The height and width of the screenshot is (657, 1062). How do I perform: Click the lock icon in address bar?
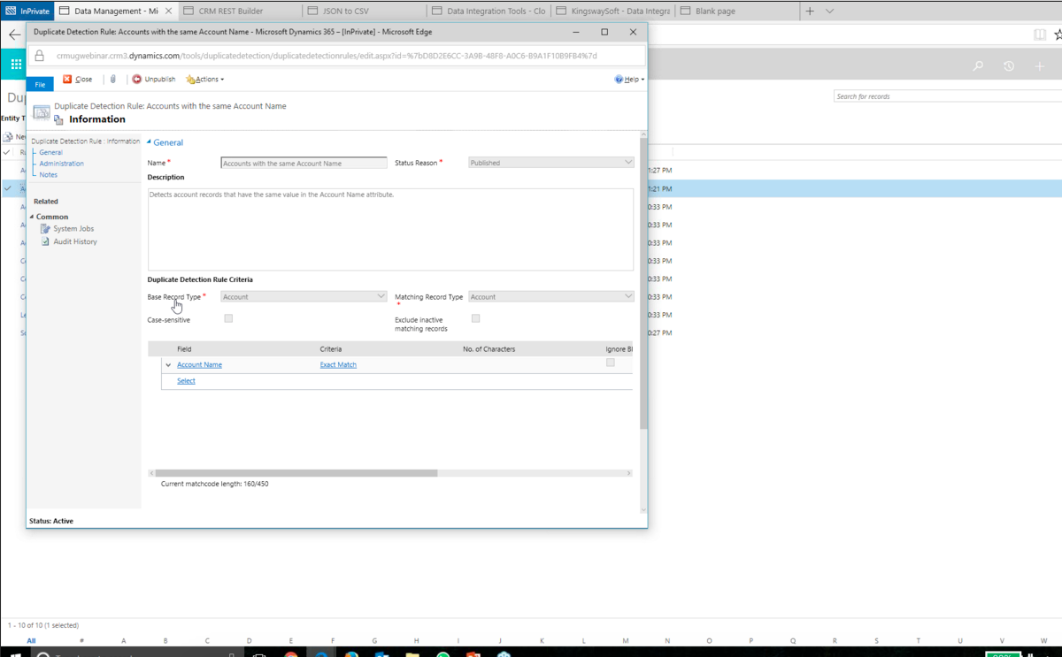tap(39, 56)
